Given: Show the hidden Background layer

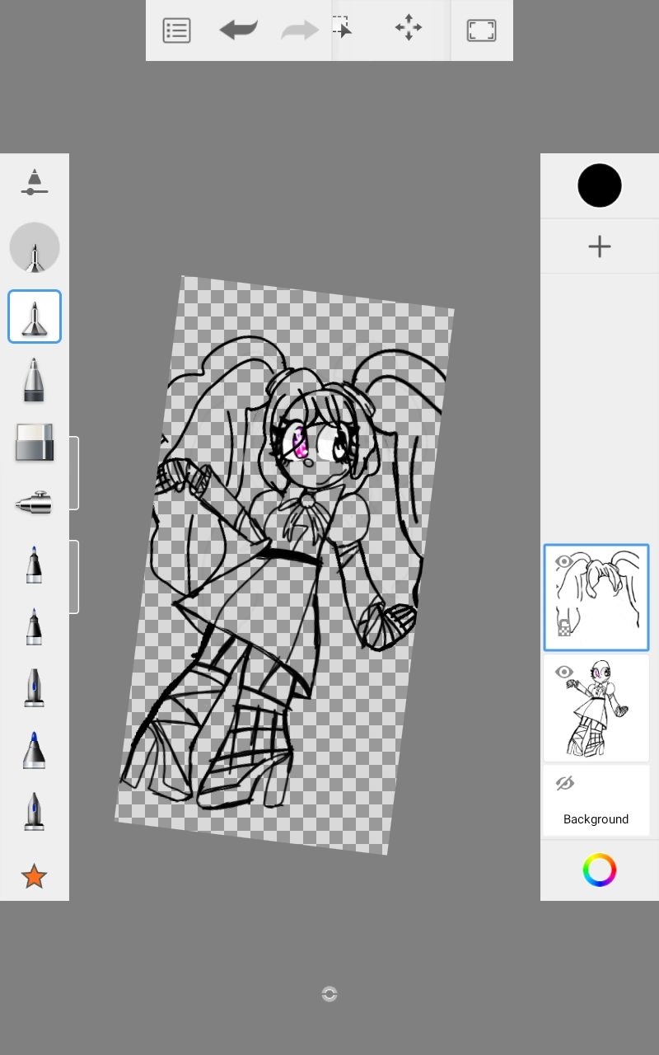Looking at the screenshot, I should click(x=564, y=782).
